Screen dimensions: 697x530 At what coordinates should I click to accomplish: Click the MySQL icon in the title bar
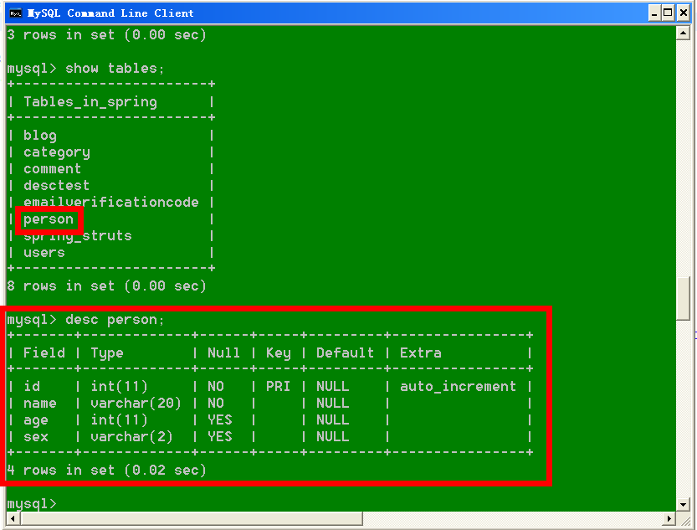click(16, 13)
